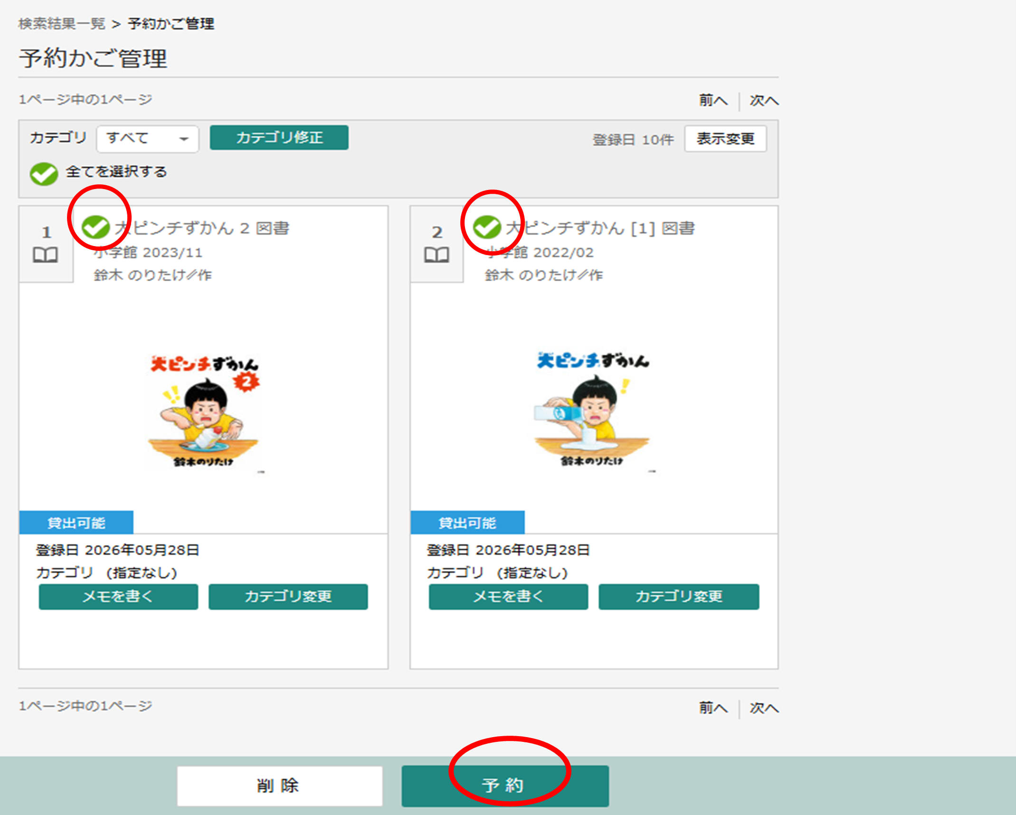Viewport: 1016px width, 815px height.
Task: Click the 削除 delete button
Action: click(280, 786)
